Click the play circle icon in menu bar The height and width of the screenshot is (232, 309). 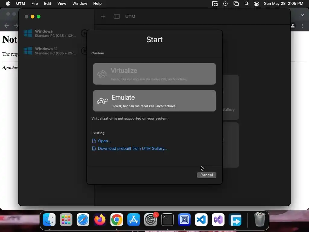tap(225, 4)
